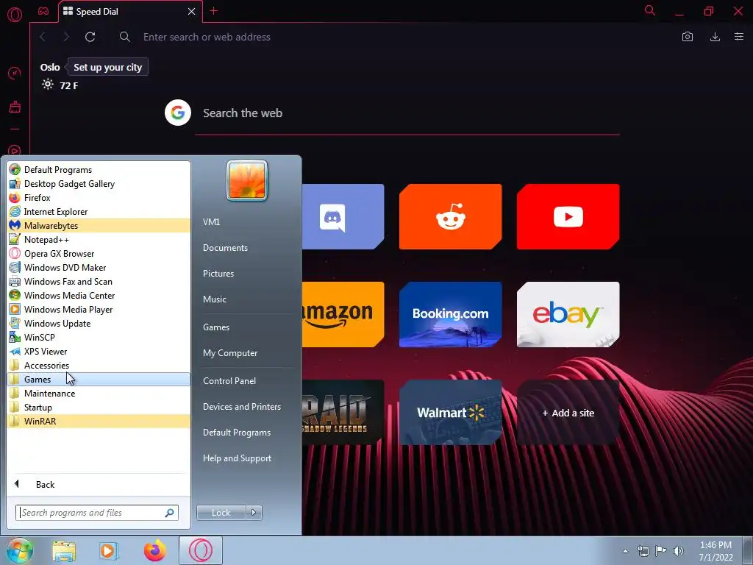Open Amazon speed dial tile
The image size is (753, 565).
pos(343,314)
